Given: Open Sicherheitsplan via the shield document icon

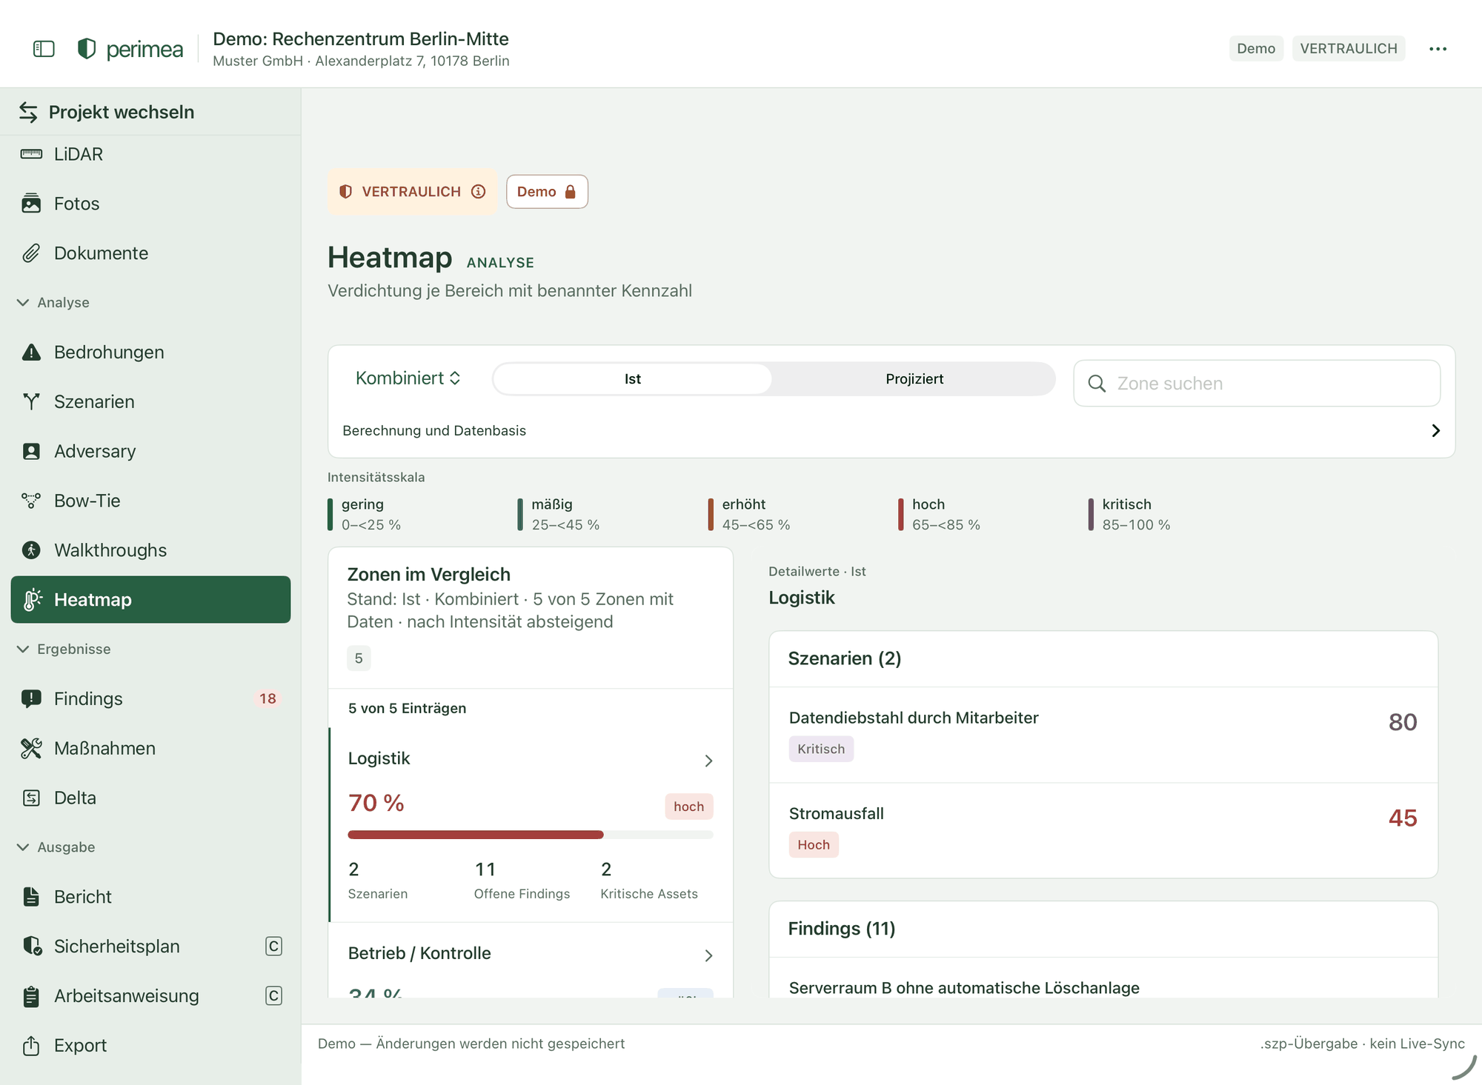Looking at the screenshot, I should (x=32, y=947).
